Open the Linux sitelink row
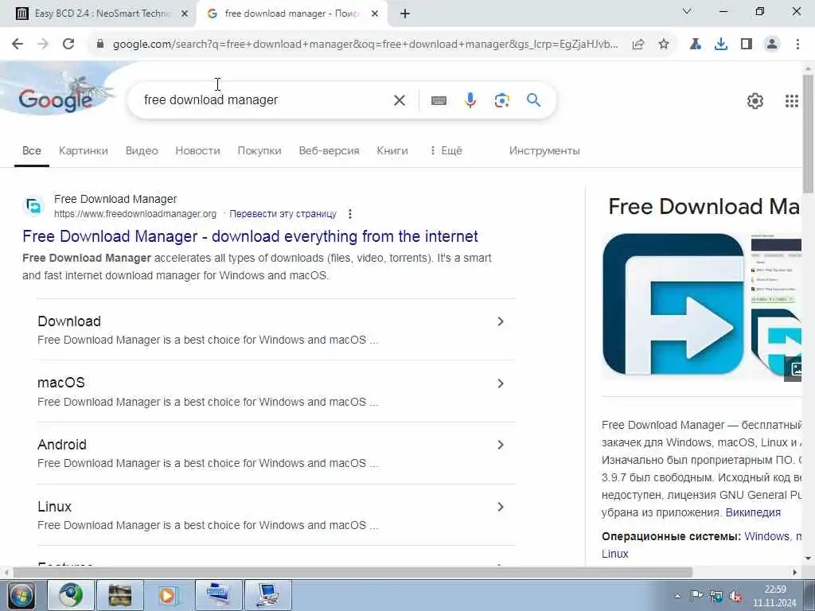The width and height of the screenshot is (815, 611). tap(276, 515)
